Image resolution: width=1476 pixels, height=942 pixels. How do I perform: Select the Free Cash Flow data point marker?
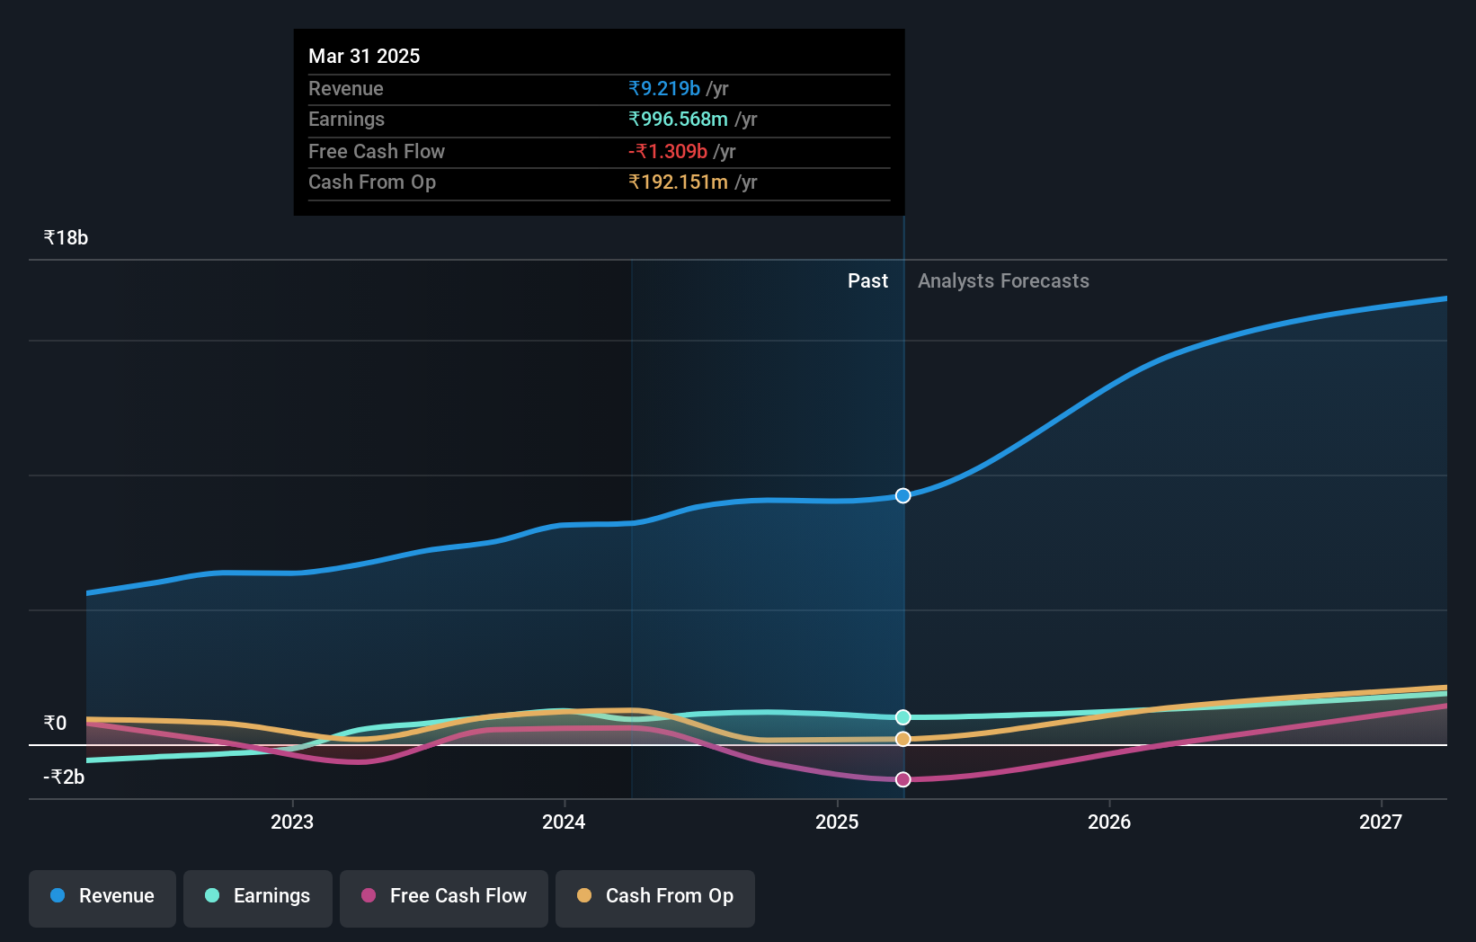[903, 779]
